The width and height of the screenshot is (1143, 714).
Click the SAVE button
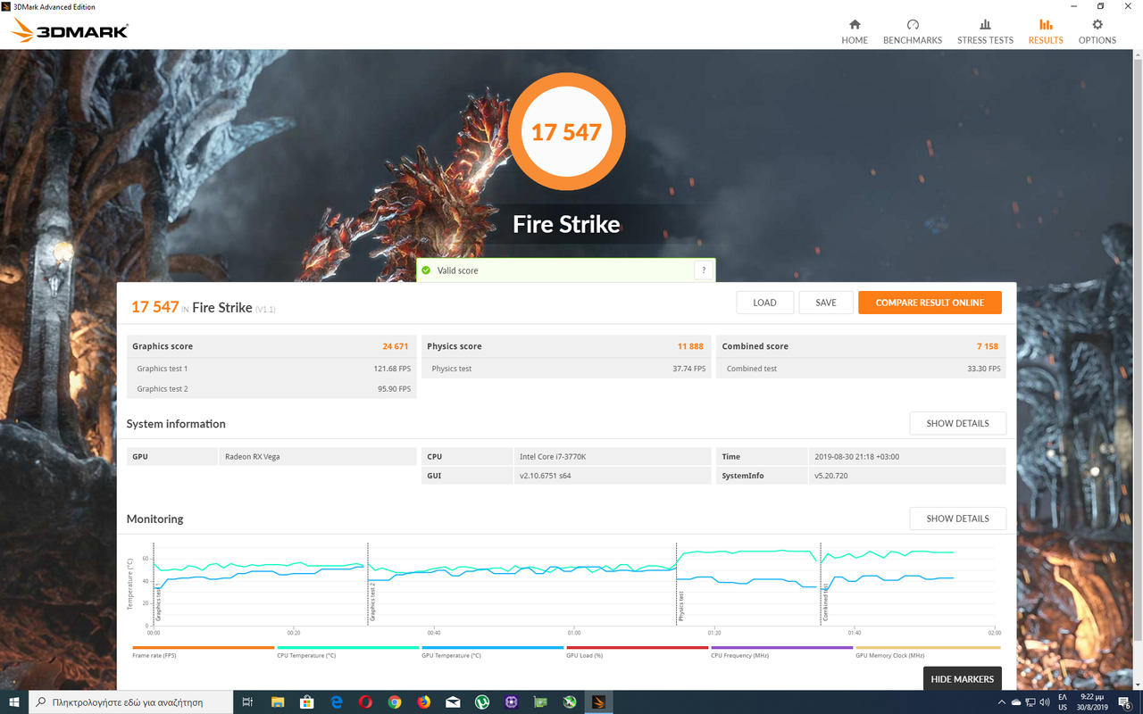826,303
